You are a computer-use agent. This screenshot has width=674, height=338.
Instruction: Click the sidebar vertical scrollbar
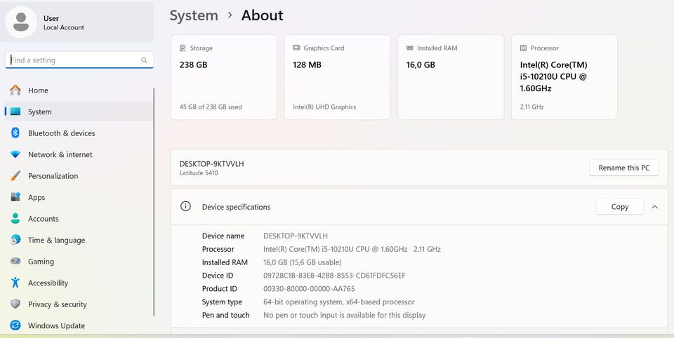click(154, 202)
